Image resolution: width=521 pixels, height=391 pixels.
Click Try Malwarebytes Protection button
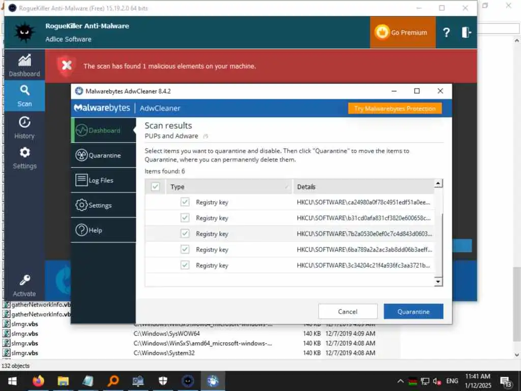(395, 108)
